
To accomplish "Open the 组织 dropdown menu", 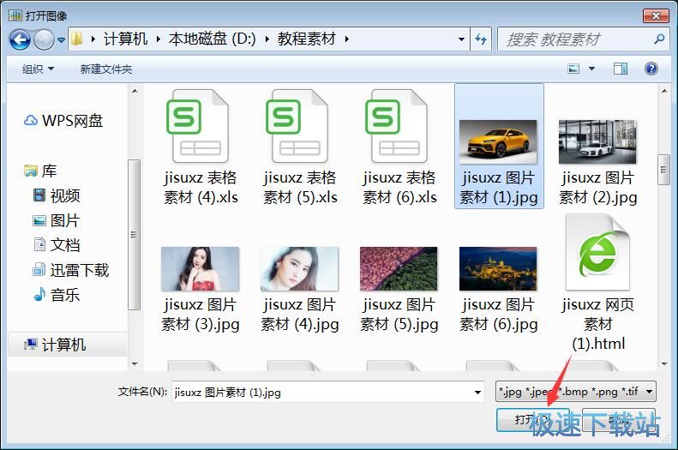I will tap(38, 69).
